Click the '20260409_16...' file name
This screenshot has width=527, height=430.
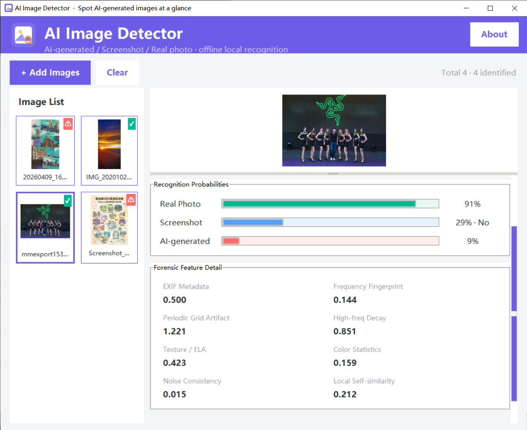pos(45,177)
